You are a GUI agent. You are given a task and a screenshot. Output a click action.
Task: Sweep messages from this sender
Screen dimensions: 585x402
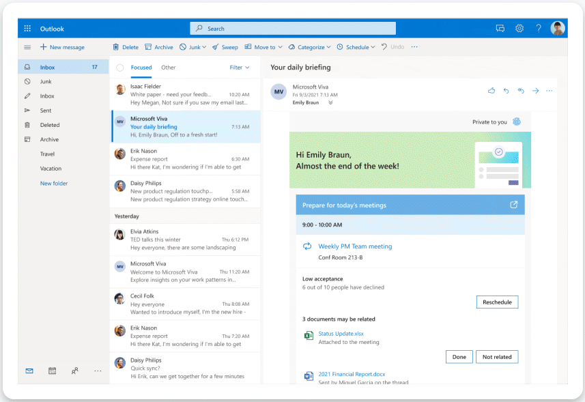click(225, 47)
